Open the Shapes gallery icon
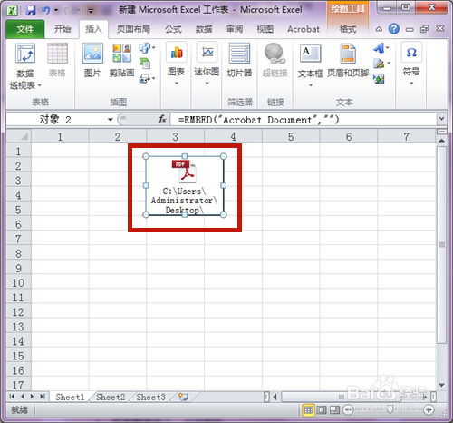This screenshot has width=453, height=423. 144,48
